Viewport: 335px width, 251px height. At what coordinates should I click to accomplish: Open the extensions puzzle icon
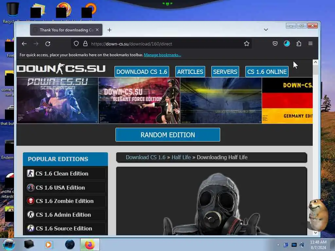pyautogui.click(x=299, y=44)
